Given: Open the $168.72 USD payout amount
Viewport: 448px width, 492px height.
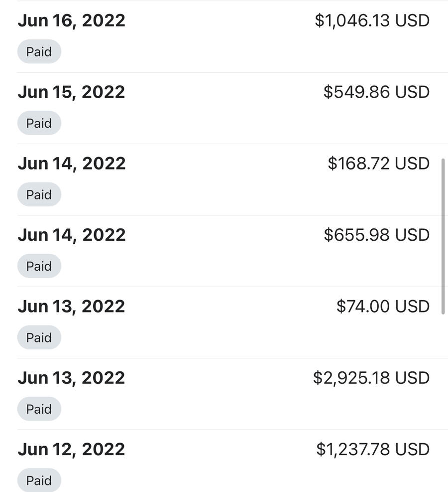Looking at the screenshot, I should [378, 164].
